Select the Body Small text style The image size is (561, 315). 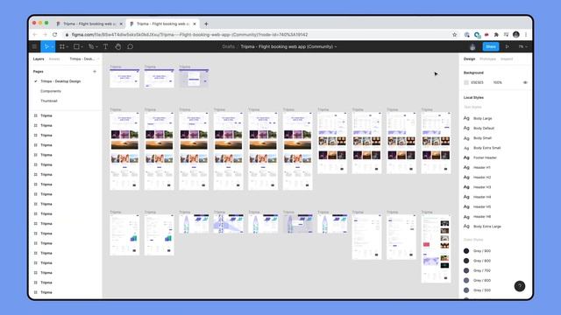(482, 138)
